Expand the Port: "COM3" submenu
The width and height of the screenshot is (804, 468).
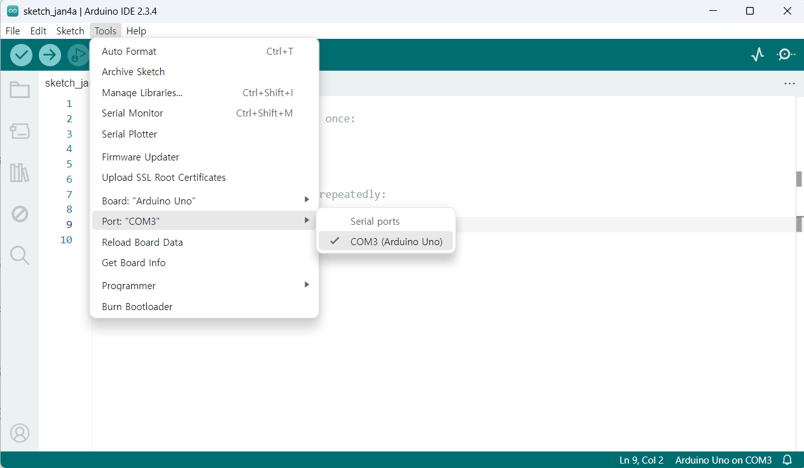coord(204,221)
